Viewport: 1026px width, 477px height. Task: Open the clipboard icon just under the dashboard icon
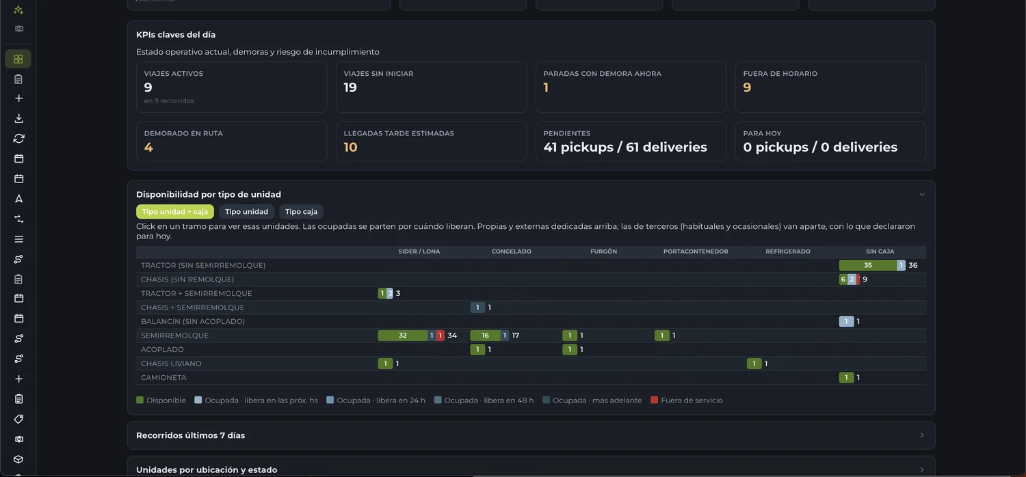18,79
